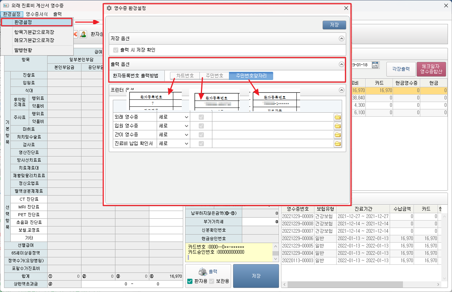This screenshot has height=292, width=452.
Task: Click the 각장출력 button
Action: [400, 69]
